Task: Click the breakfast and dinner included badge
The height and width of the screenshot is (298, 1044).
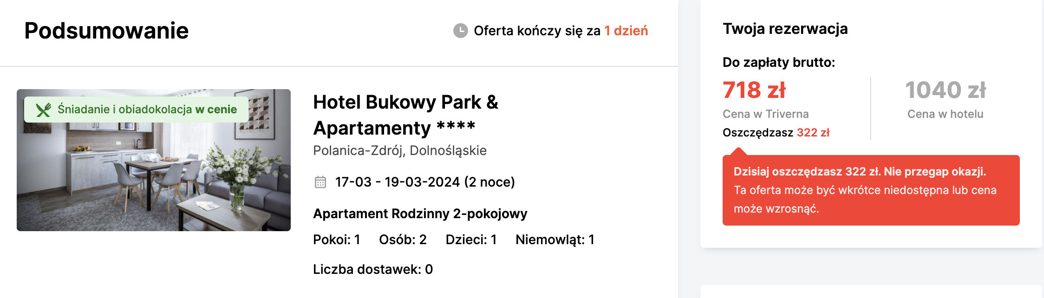Action: click(x=147, y=110)
